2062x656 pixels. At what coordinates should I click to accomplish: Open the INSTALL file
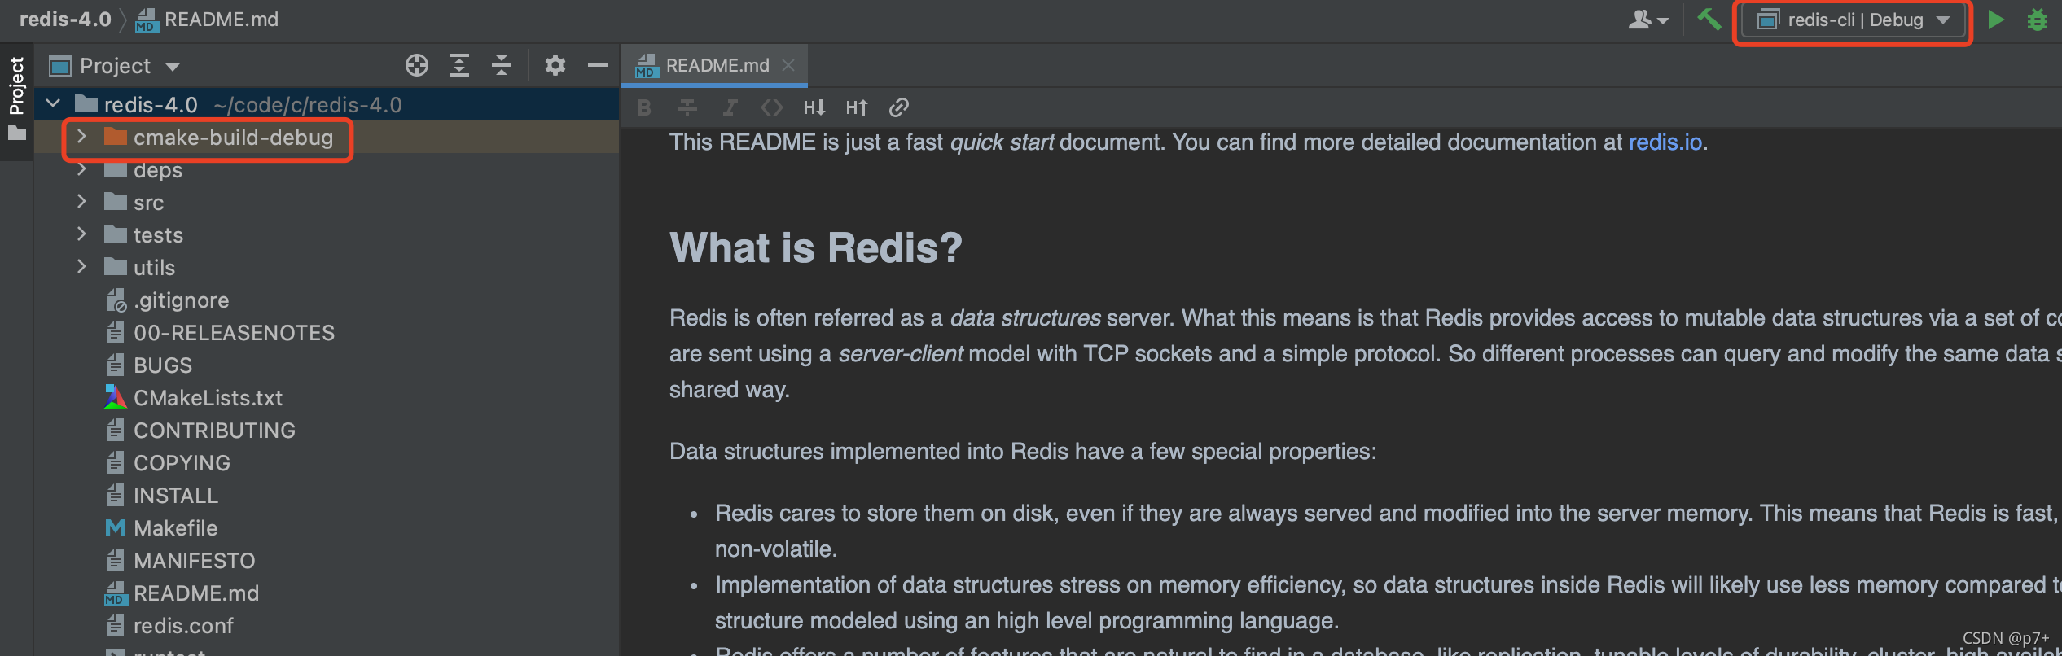(176, 496)
